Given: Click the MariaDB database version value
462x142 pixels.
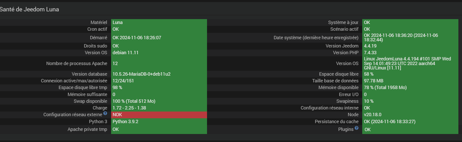Looking at the screenshot, I should pyautogui.click(x=142, y=74).
